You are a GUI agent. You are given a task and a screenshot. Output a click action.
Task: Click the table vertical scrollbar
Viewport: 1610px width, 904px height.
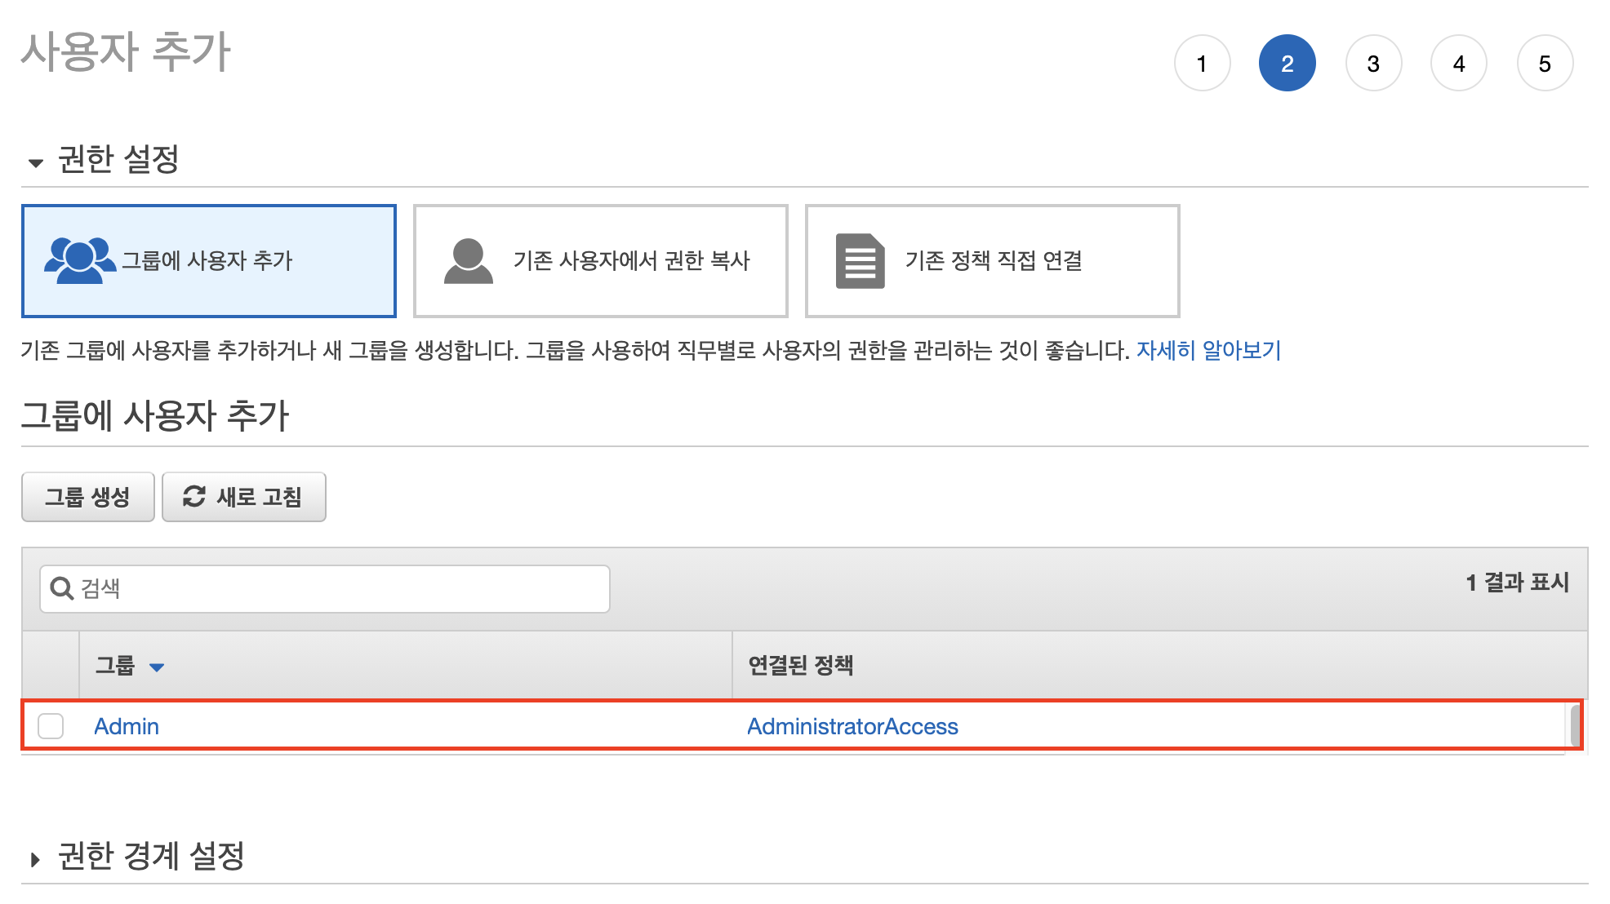[1574, 725]
